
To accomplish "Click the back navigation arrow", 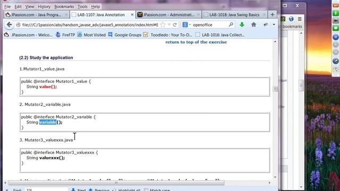I will (x=9, y=25).
